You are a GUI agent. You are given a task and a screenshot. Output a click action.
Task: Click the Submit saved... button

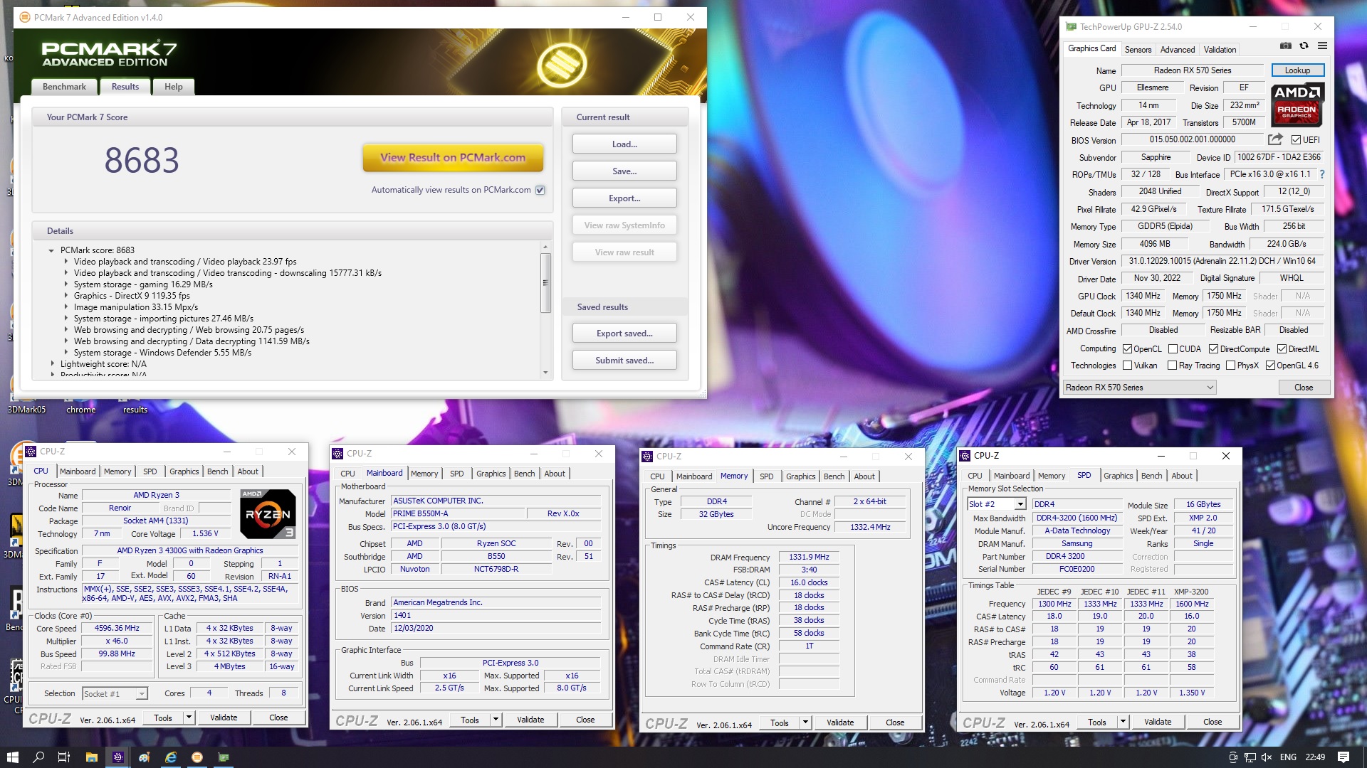pos(624,361)
